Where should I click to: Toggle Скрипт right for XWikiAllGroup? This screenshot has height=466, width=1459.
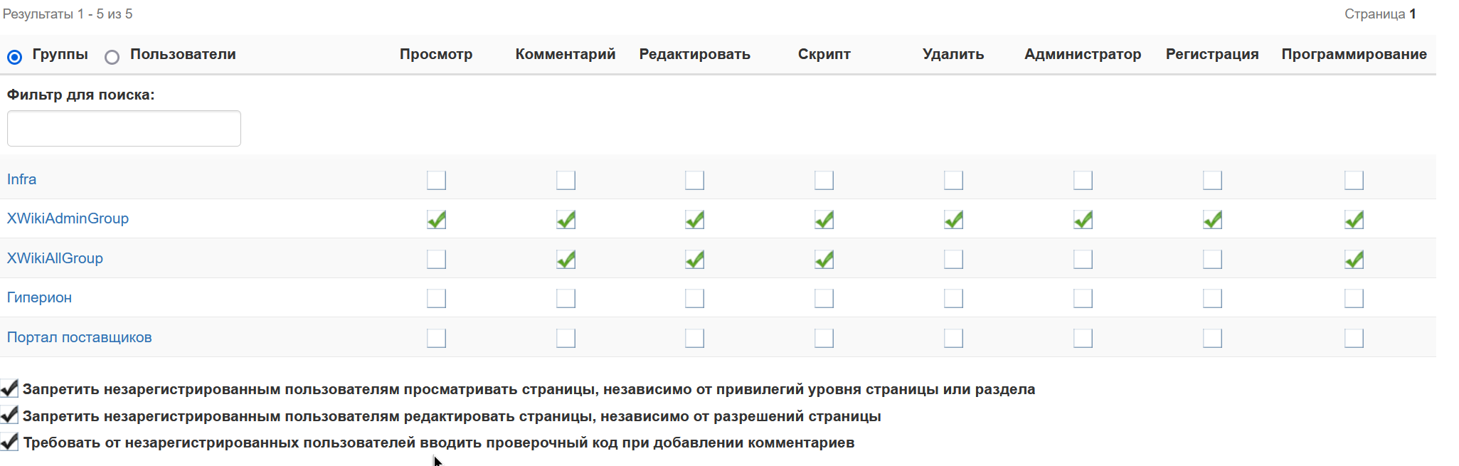(824, 259)
